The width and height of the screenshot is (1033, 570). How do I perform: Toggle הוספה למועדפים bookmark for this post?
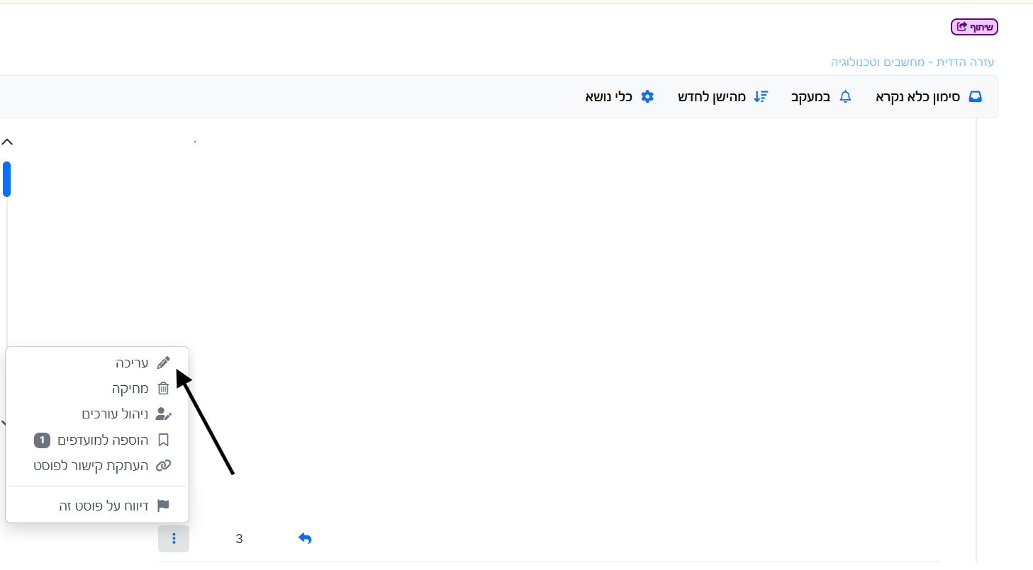click(x=113, y=440)
